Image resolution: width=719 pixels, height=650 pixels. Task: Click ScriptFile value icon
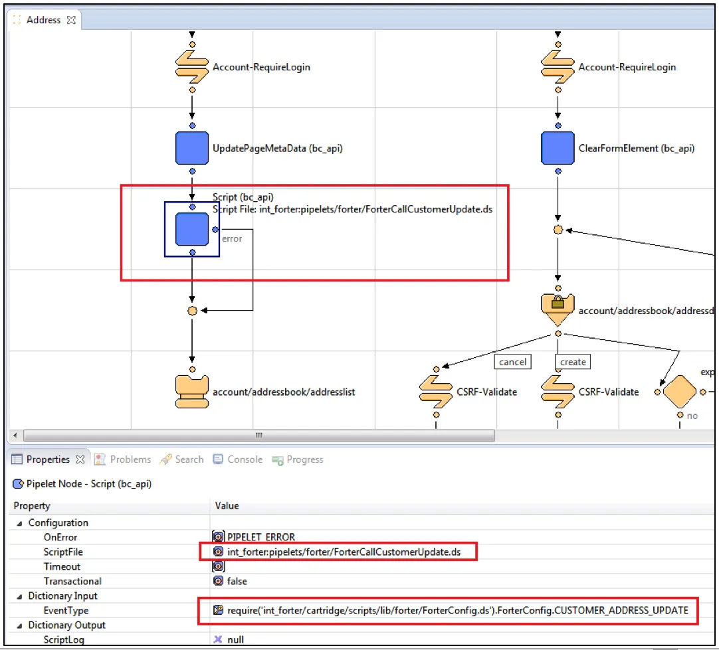(x=218, y=552)
